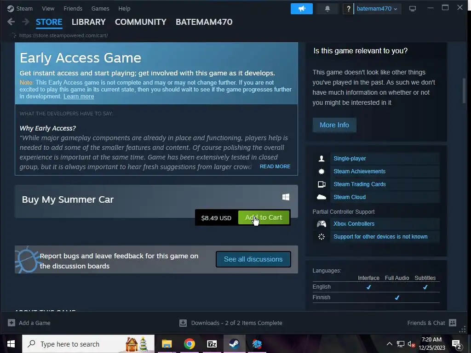The width and height of the screenshot is (471, 353).
Task: Open Support for other devices link
Action: click(x=380, y=237)
